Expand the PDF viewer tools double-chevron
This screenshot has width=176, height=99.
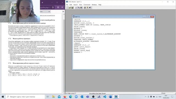[x=63, y=12]
